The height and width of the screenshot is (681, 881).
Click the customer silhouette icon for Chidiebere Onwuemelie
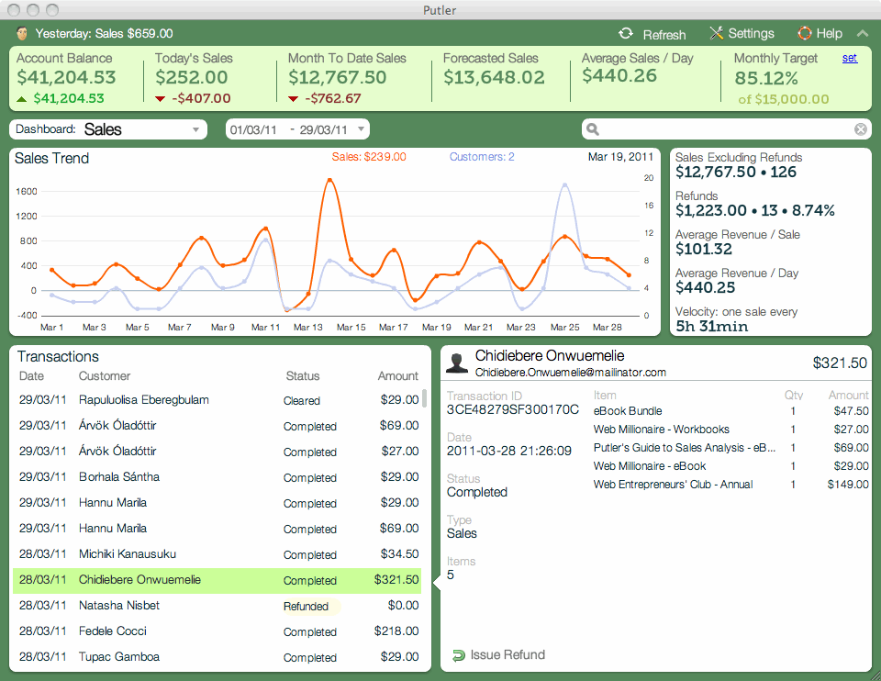click(x=457, y=363)
